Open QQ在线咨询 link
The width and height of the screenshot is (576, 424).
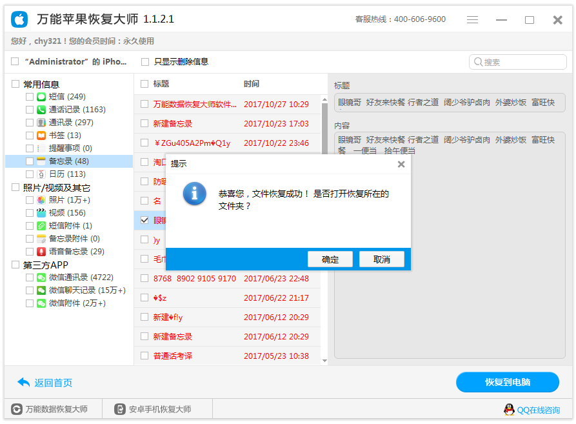tap(538, 410)
